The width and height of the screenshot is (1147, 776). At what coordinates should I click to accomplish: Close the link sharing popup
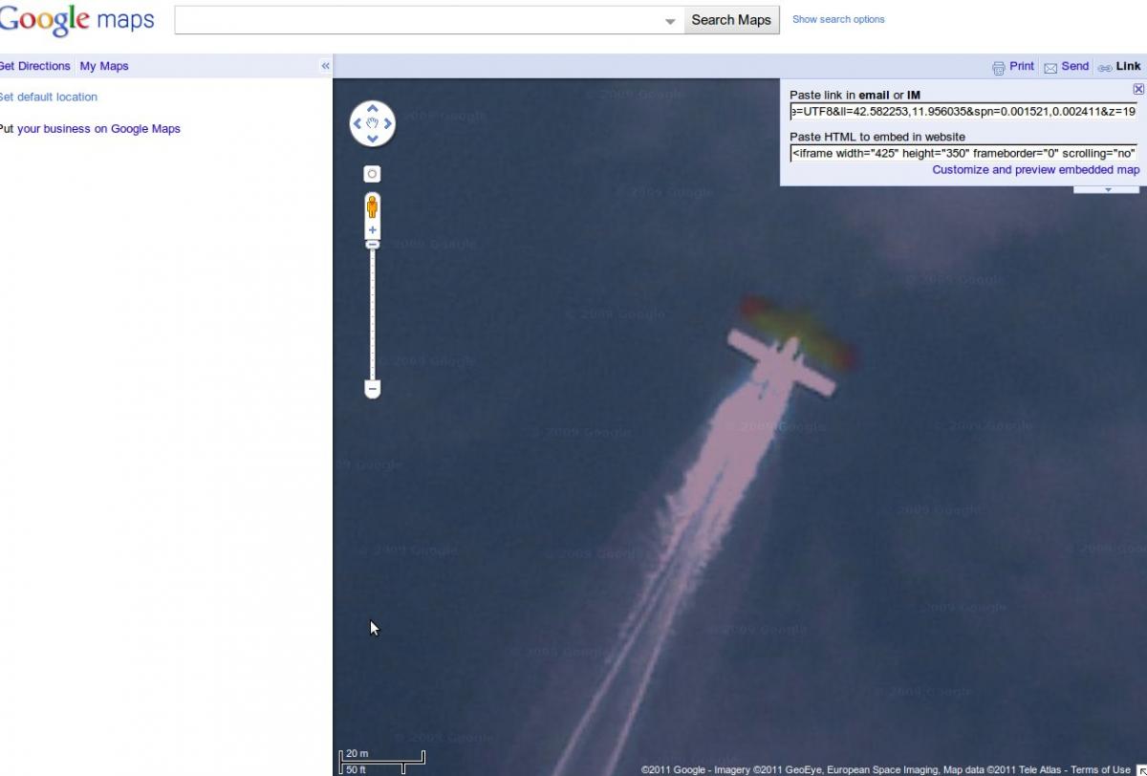1137,89
